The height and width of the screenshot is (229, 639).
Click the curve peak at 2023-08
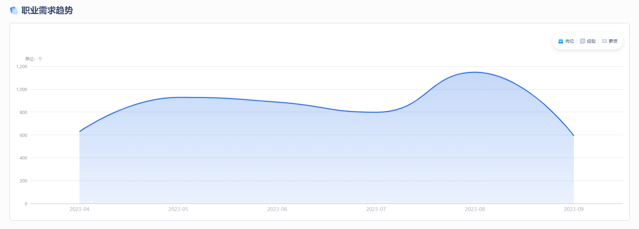click(475, 72)
